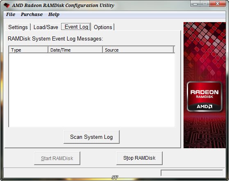Click the status bar progress field

pyautogui.click(x=192, y=173)
